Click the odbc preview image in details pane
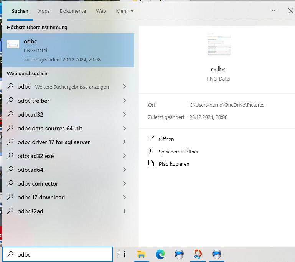The image size is (295, 262). pyautogui.click(x=219, y=44)
